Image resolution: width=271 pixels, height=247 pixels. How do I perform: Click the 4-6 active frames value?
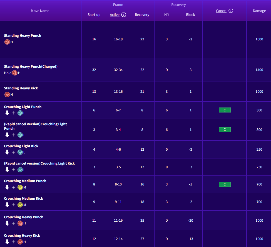[x=118, y=150]
